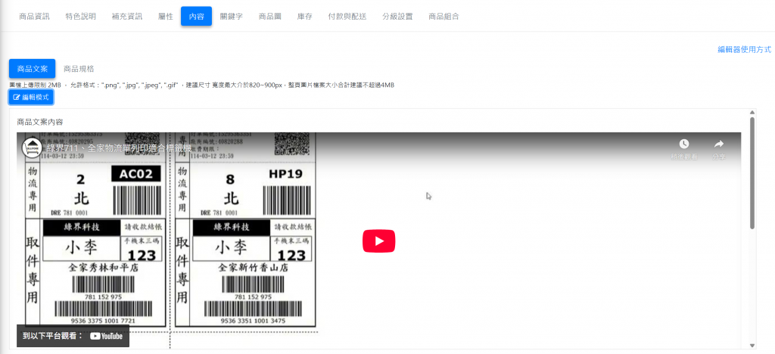This screenshot has width=775, height=354.
Task: Click the content area scrollbar down arrow
Action: point(752,344)
